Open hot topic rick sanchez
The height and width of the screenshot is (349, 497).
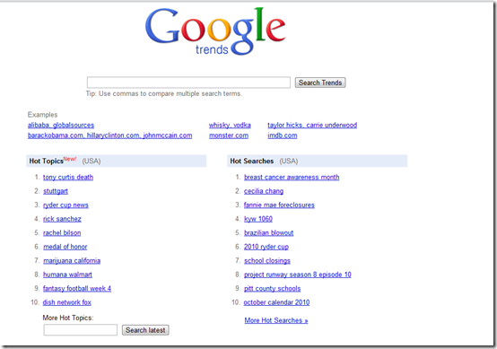62,219
